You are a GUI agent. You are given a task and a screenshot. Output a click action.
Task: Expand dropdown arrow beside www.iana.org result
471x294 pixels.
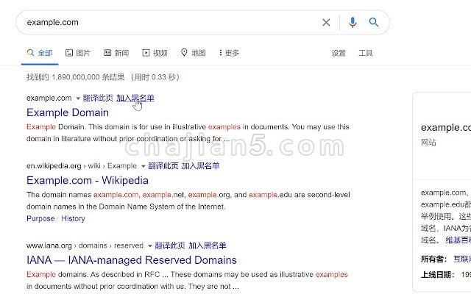coord(150,246)
